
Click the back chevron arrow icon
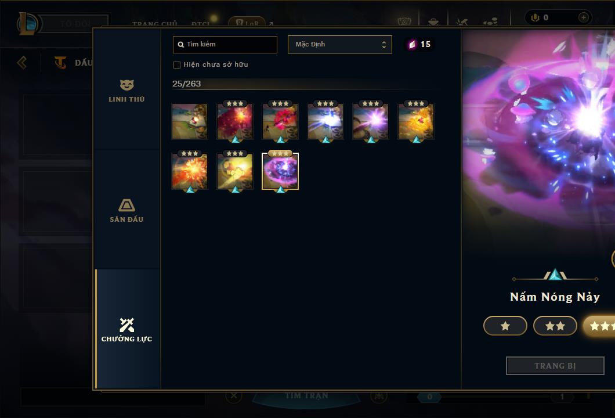(22, 62)
